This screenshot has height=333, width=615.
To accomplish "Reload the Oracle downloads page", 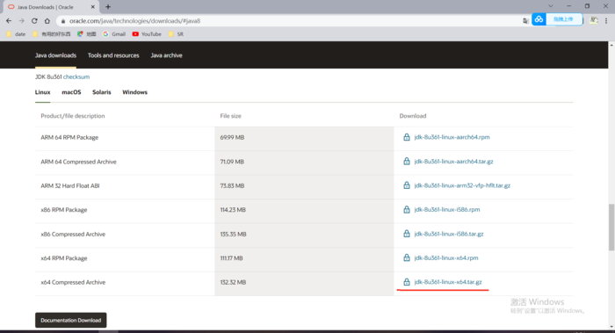I will click(34, 21).
